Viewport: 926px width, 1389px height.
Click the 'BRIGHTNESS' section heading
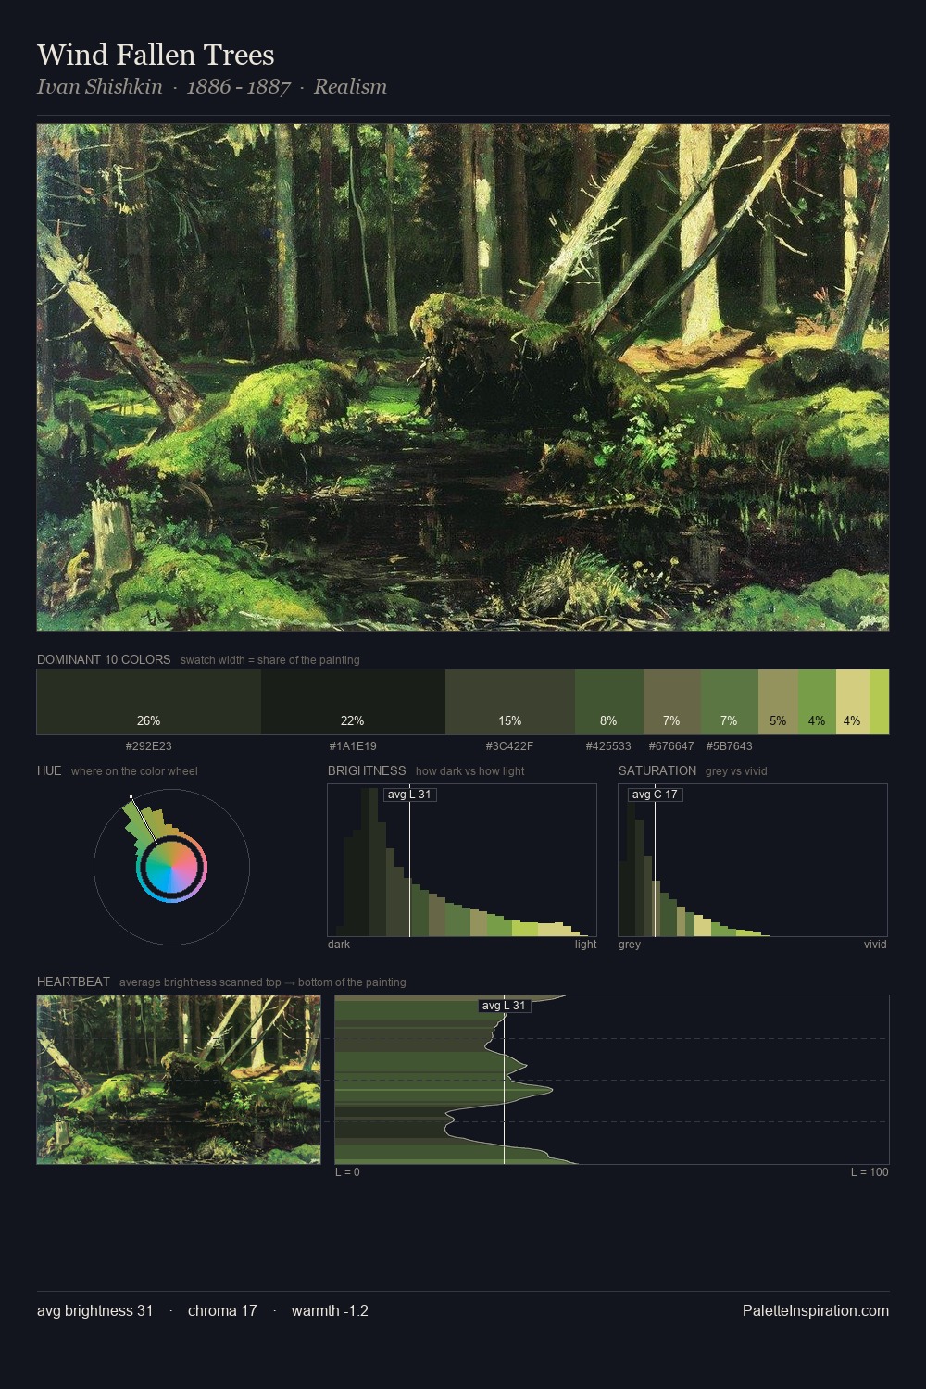367,770
